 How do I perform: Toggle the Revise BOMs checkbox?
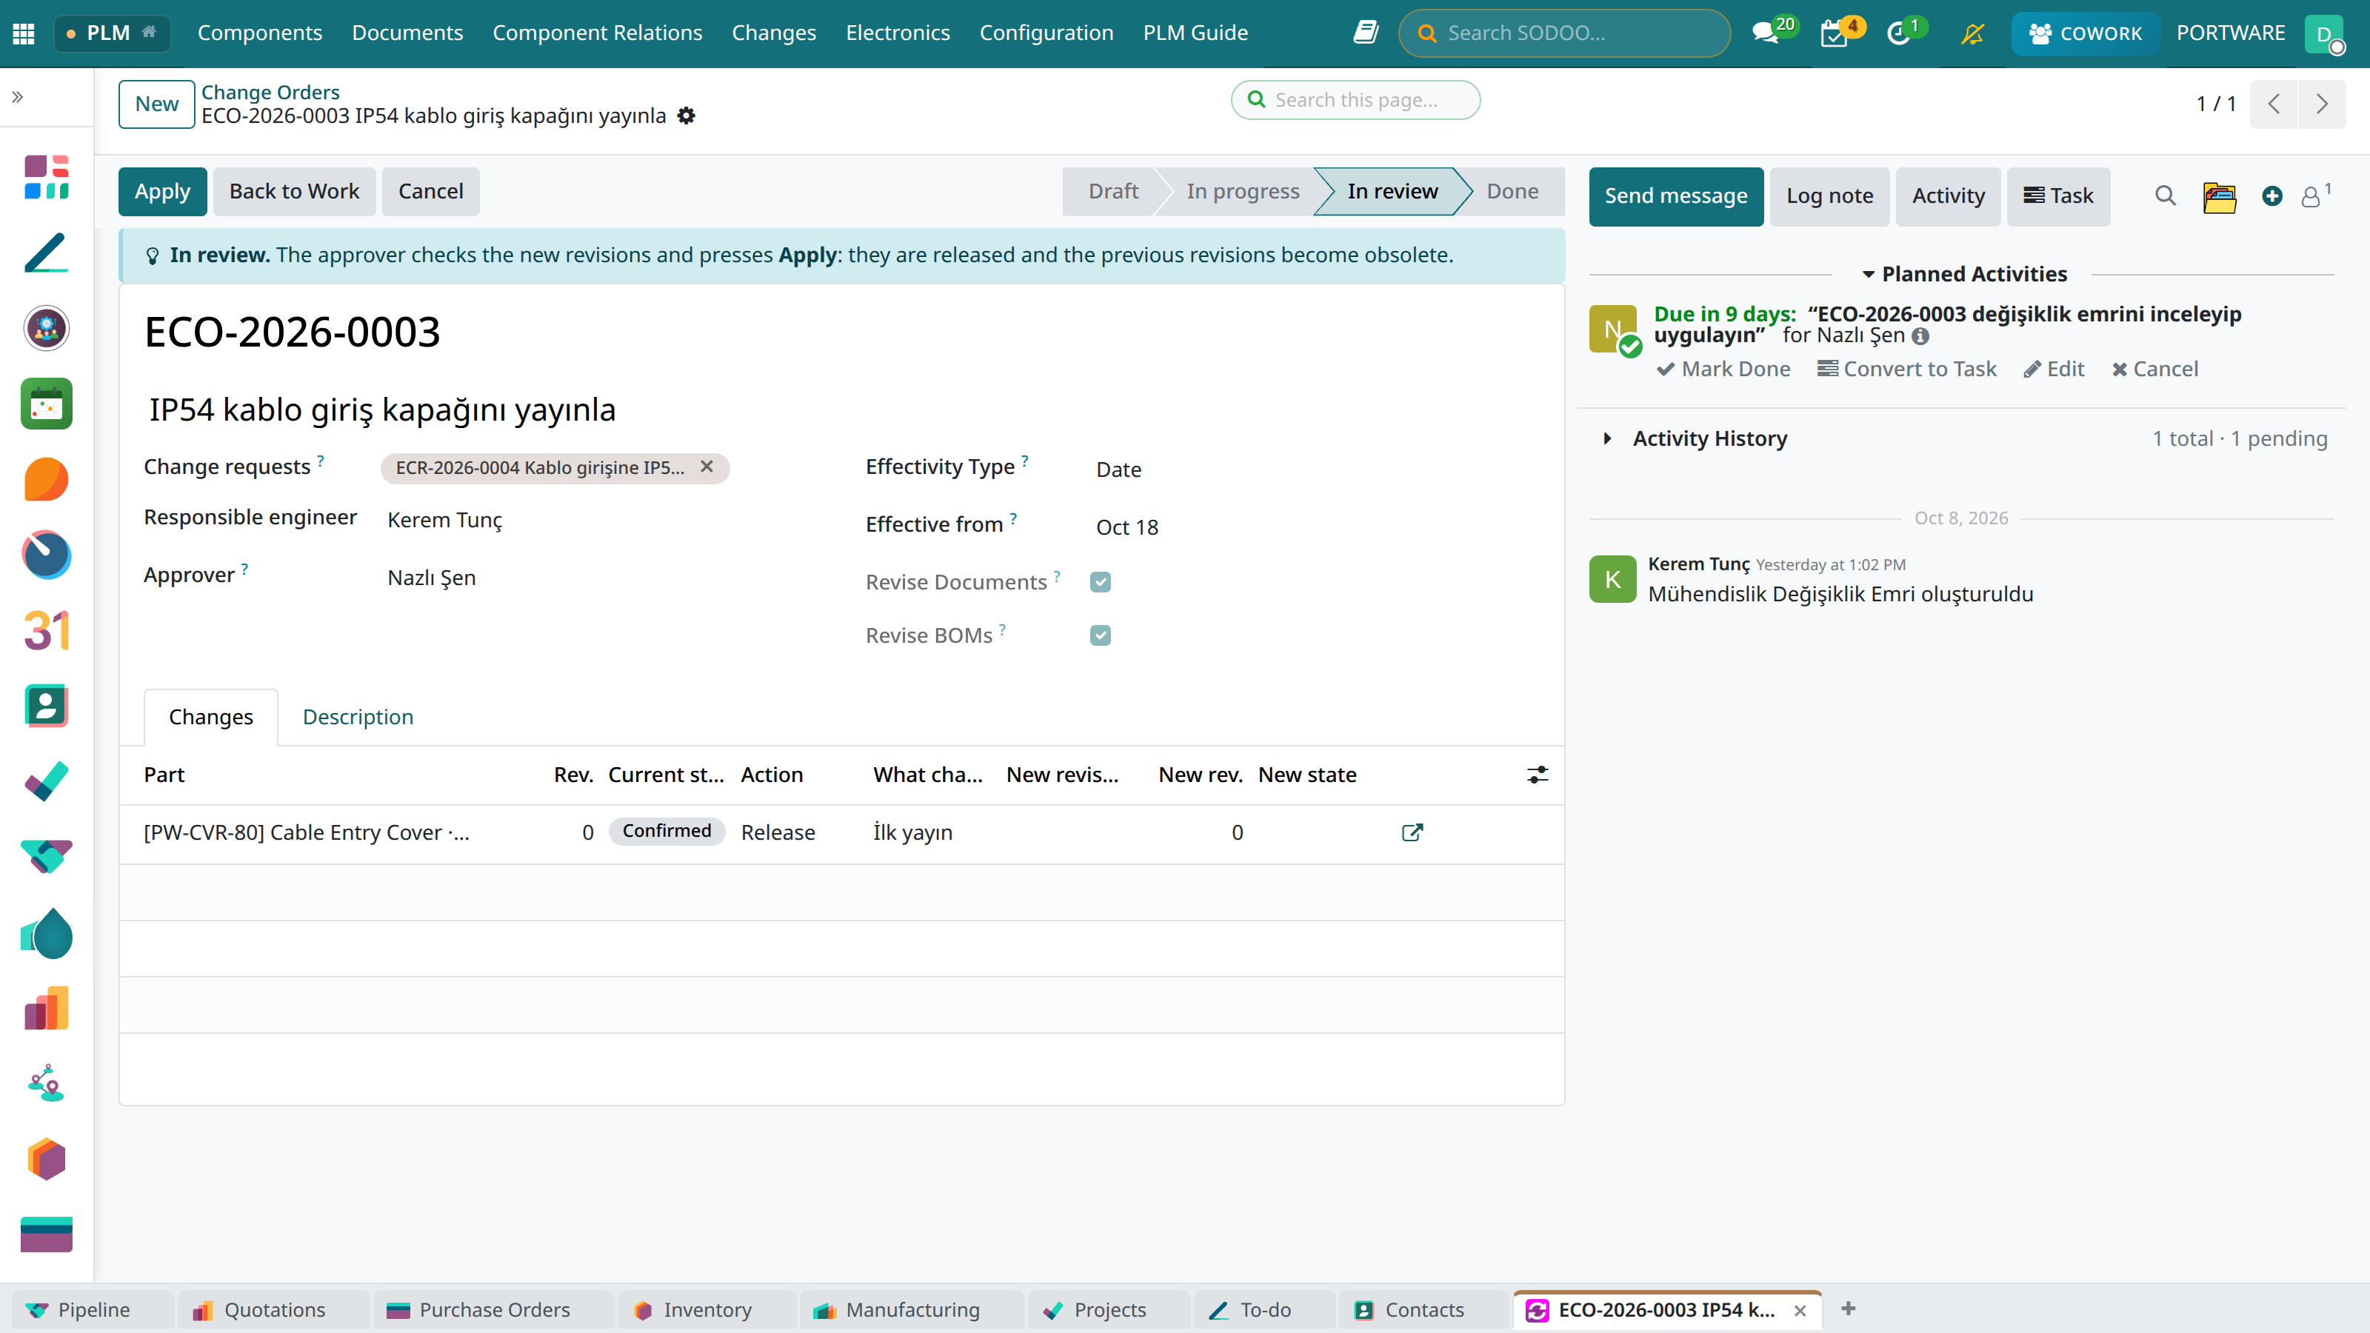tap(1101, 635)
